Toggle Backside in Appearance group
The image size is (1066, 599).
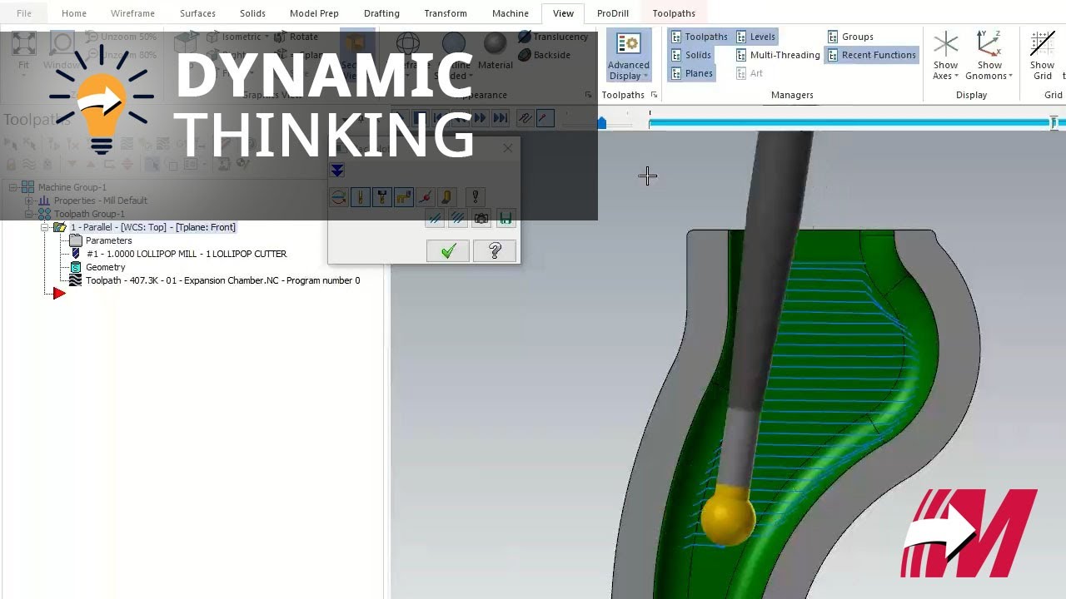[545, 55]
